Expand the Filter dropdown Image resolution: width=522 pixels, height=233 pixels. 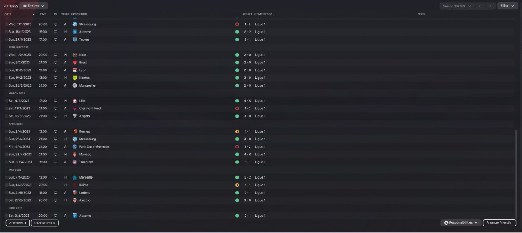pos(507,6)
